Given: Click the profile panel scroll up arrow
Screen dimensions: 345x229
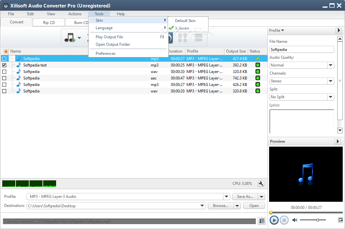Looking at the screenshot, I should click(340, 39).
